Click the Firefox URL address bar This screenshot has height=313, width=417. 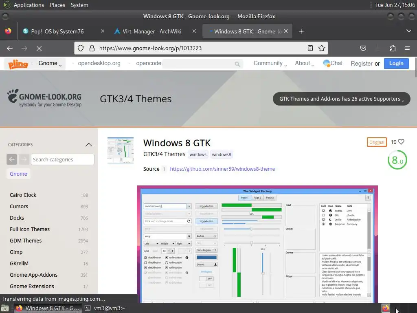[201, 48]
